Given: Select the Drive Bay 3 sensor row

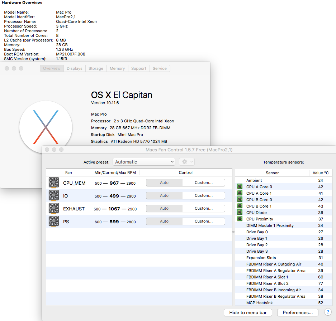Looking at the screenshot, I should click(284, 251).
